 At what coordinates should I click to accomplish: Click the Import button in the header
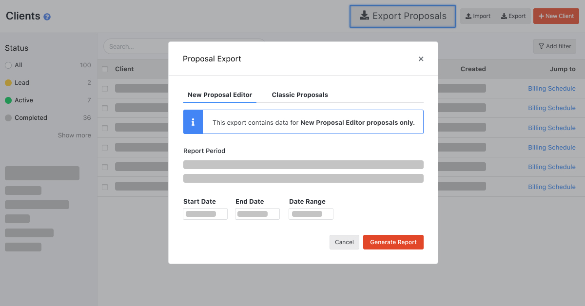coord(478,16)
